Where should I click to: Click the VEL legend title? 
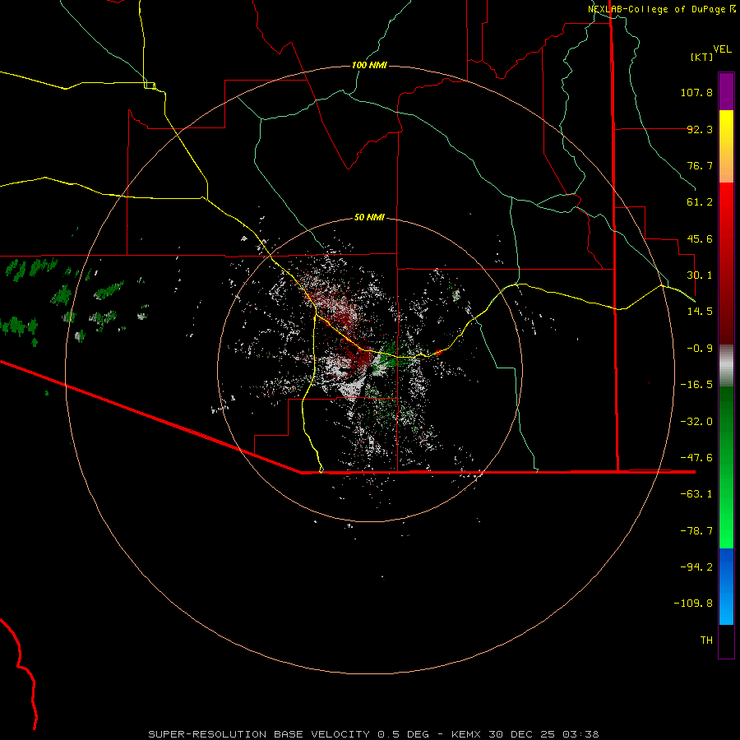[722, 49]
